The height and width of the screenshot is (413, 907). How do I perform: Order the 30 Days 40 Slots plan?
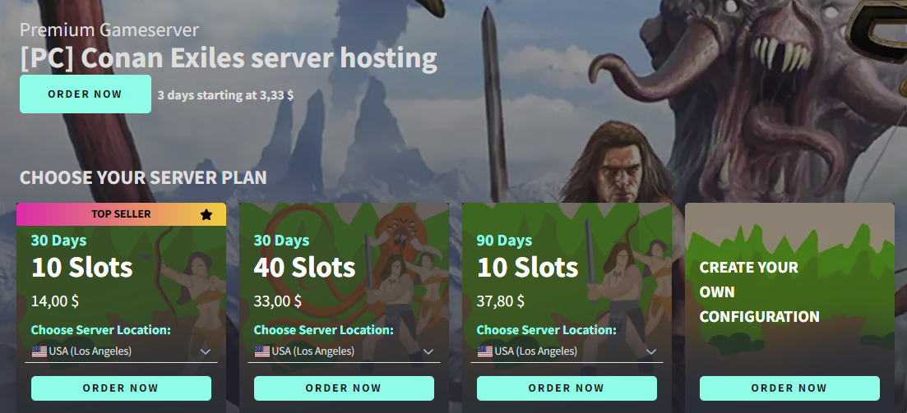344,388
